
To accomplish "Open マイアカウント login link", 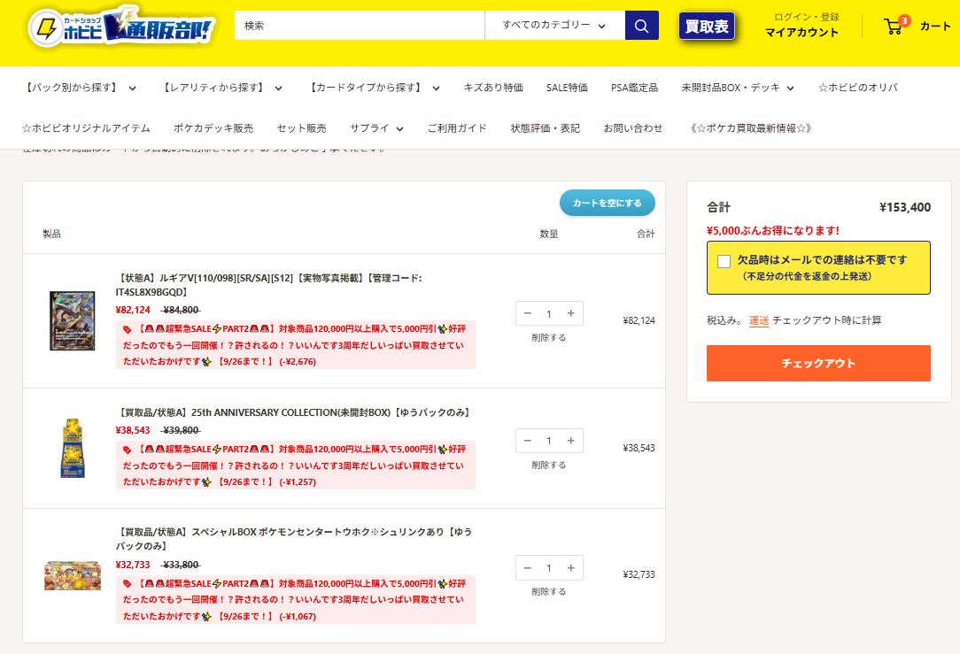I will [x=801, y=32].
